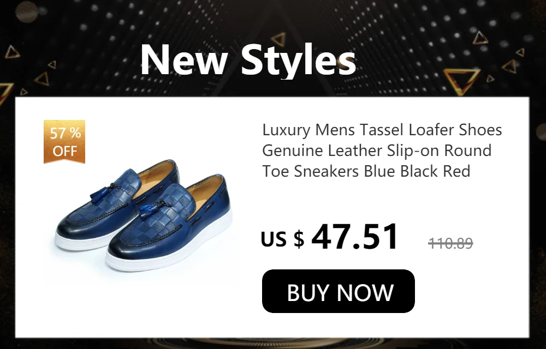
Task: Click the New Styles banner heading
Action: pyautogui.click(x=248, y=60)
